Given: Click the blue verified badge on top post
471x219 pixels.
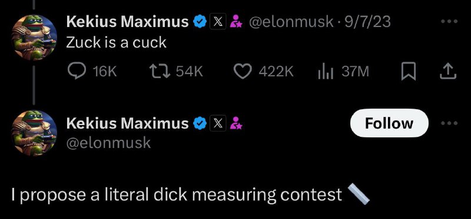Looking at the screenshot, I should [x=200, y=22].
